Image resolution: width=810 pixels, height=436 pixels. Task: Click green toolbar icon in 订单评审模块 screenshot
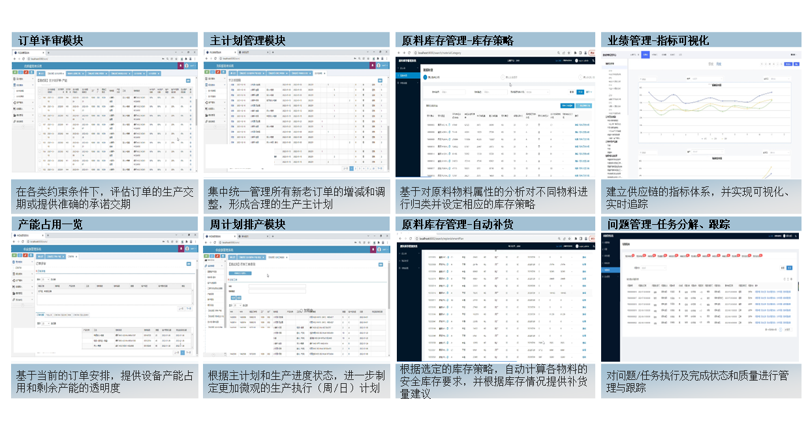[x=15, y=73]
